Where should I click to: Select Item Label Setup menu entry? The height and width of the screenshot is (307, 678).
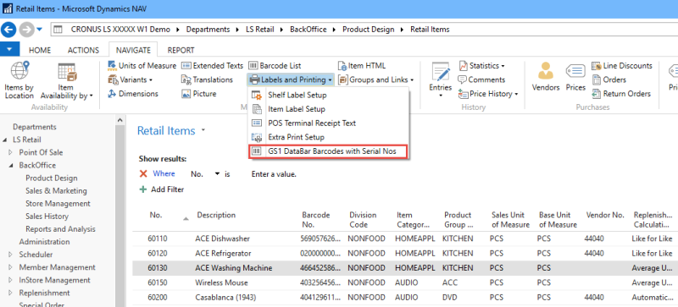tap(328, 109)
